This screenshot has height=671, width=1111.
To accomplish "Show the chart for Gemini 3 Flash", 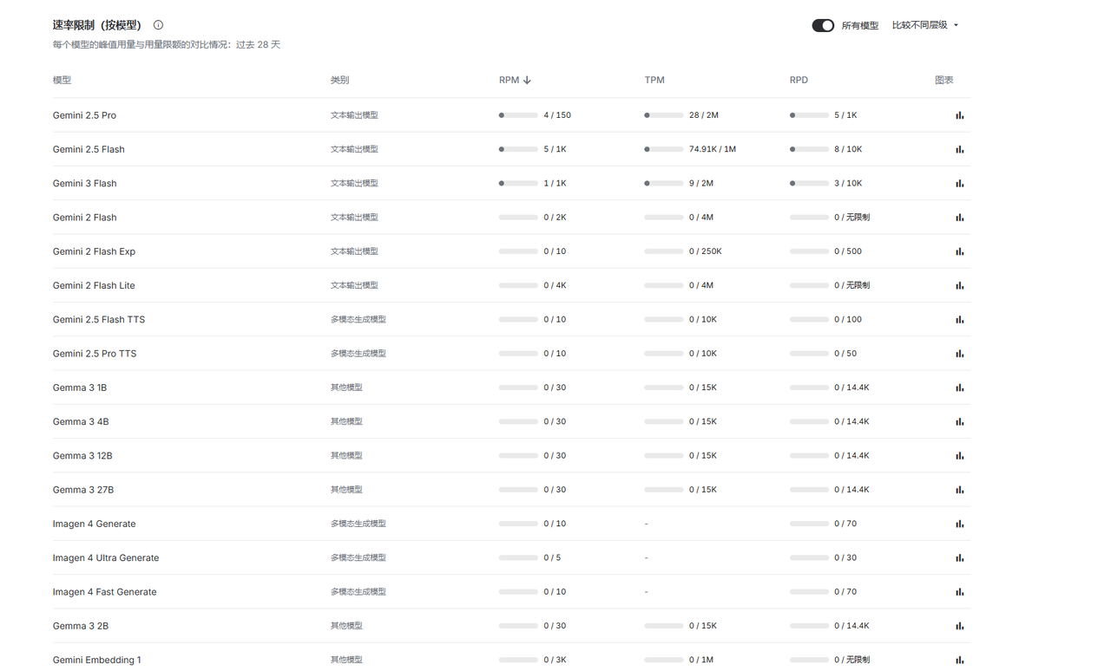I will (959, 183).
